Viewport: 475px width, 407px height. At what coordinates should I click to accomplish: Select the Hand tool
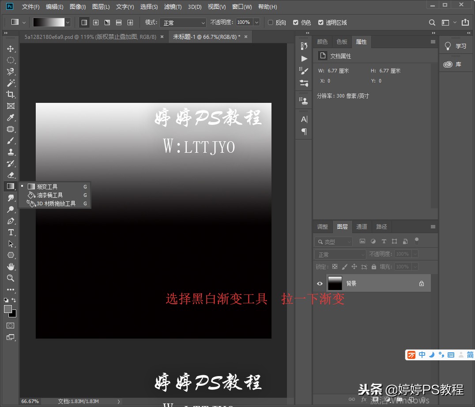click(x=11, y=267)
